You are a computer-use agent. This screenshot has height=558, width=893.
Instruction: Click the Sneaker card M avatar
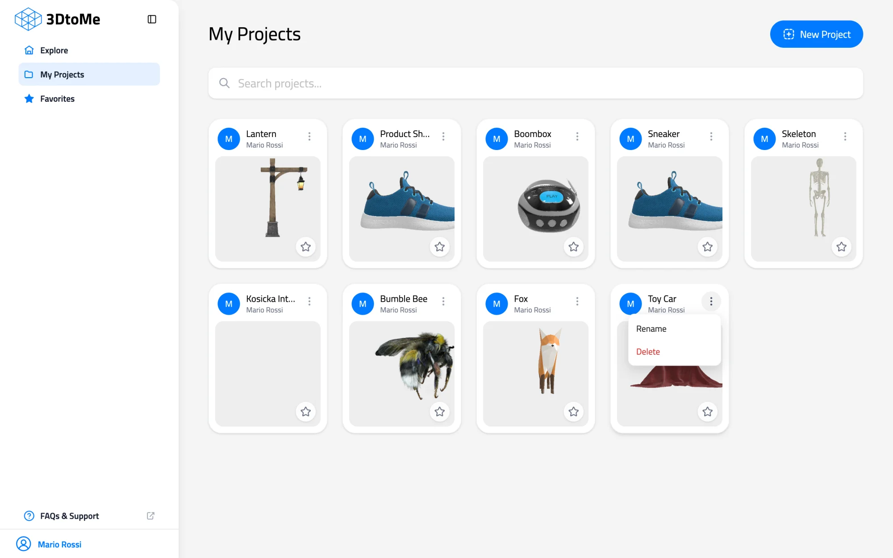(x=630, y=139)
